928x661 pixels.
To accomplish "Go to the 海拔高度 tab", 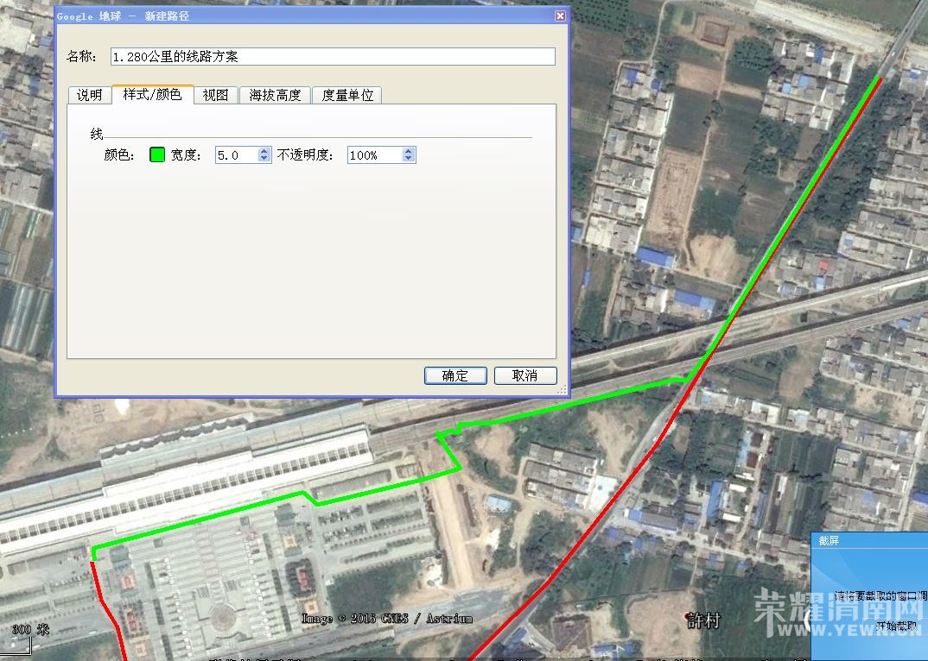I will [275, 95].
